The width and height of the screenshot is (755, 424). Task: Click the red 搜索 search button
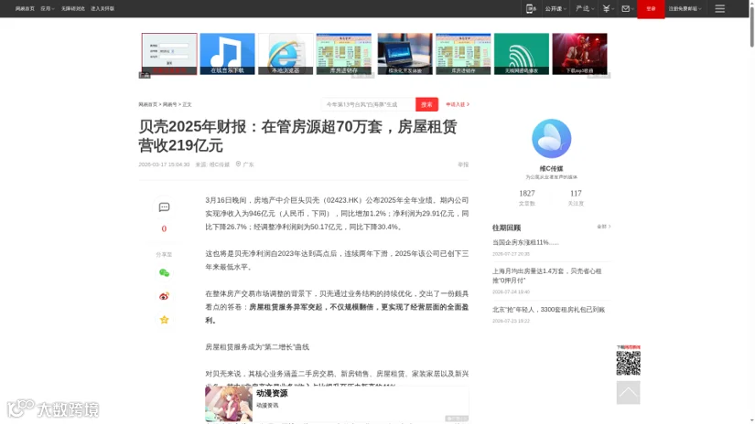pyautogui.click(x=426, y=104)
